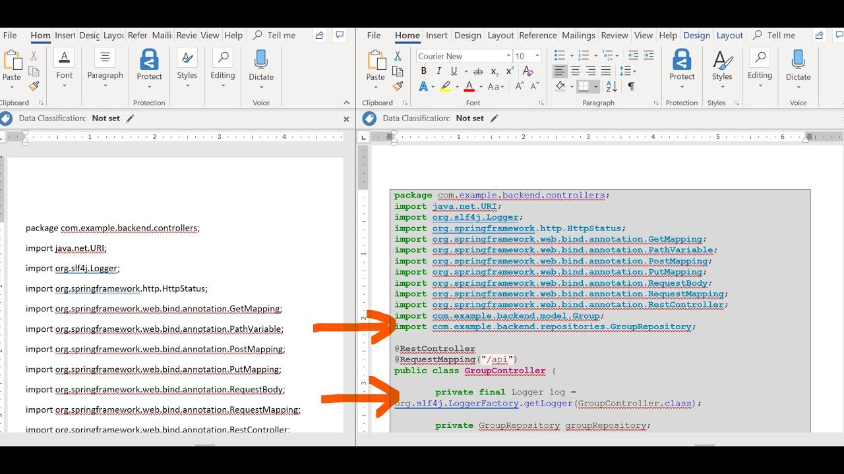Toggle Strikethrough formatting
The height and width of the screenshot is (474, 844).
478,71
